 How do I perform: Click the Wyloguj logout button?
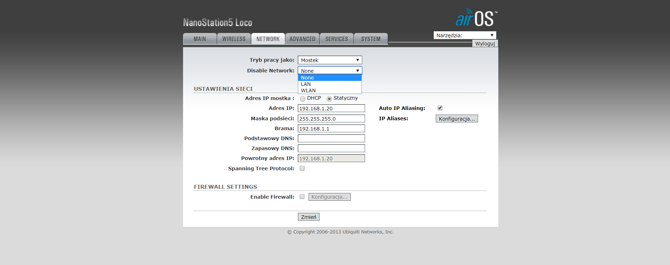pyautogui.click(x=485, y=43)
